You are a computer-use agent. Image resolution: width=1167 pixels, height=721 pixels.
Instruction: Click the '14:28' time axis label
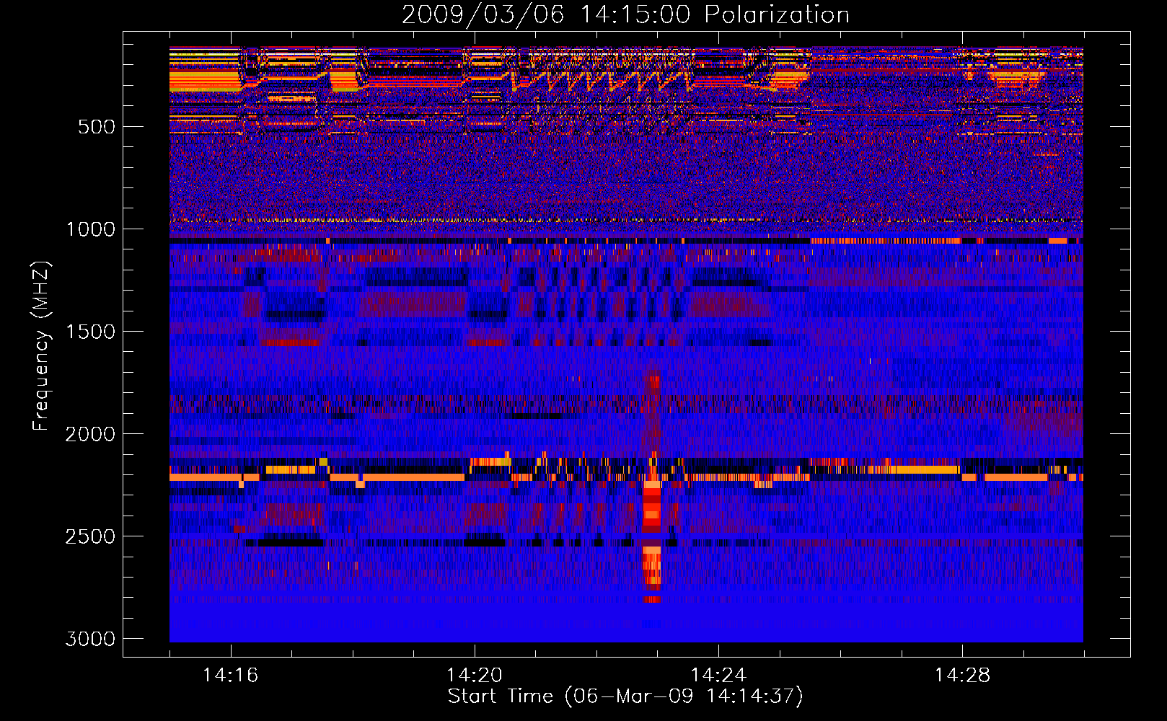click(961, 676)
